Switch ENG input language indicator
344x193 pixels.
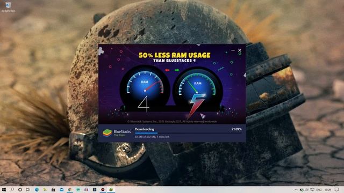pos(319,190)
